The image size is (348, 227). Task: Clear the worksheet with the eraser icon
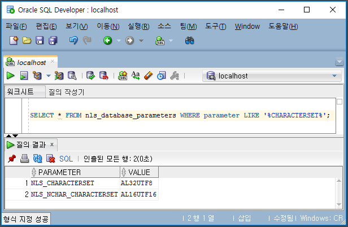point(149,76)
